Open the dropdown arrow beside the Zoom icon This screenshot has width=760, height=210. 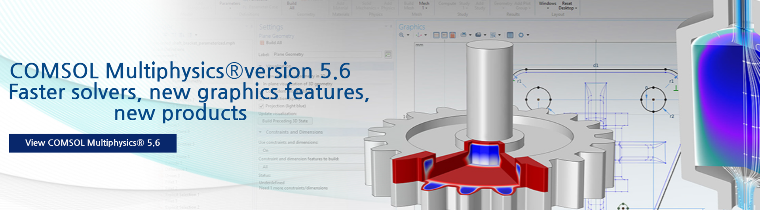[x=408, y=35]
